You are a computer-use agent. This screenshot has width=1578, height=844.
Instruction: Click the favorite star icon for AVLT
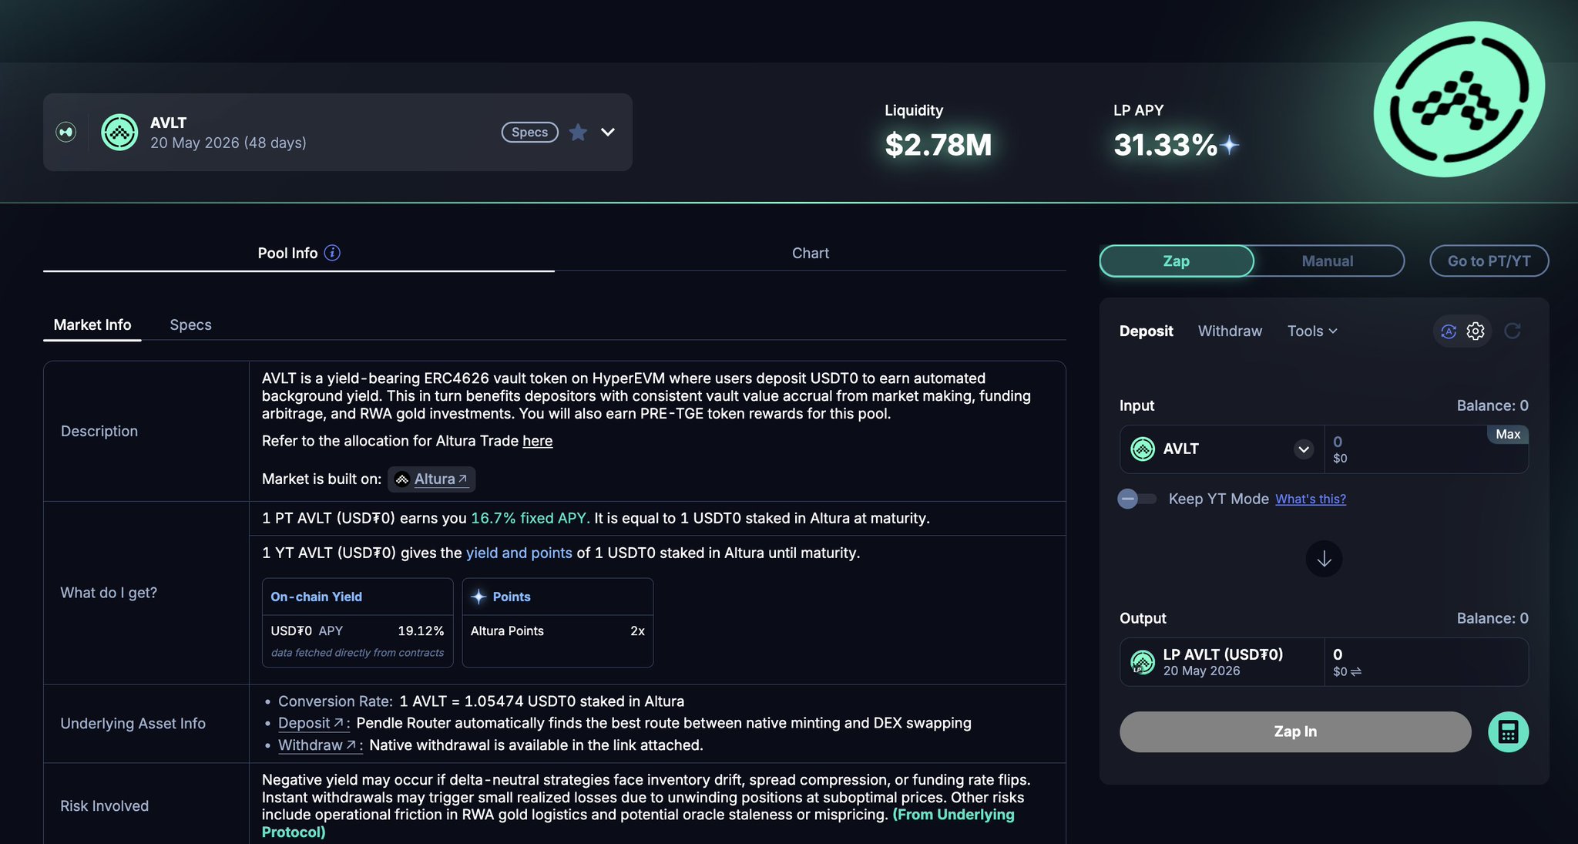point(578,133)
